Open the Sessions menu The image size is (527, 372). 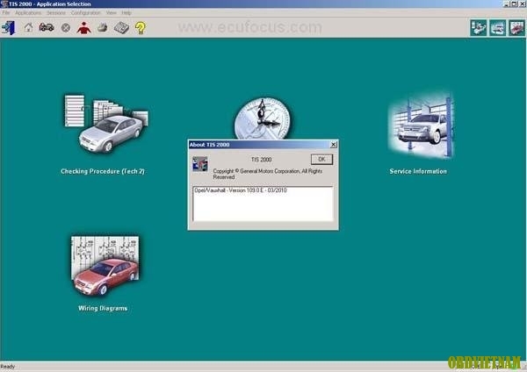tap(56, 13)
